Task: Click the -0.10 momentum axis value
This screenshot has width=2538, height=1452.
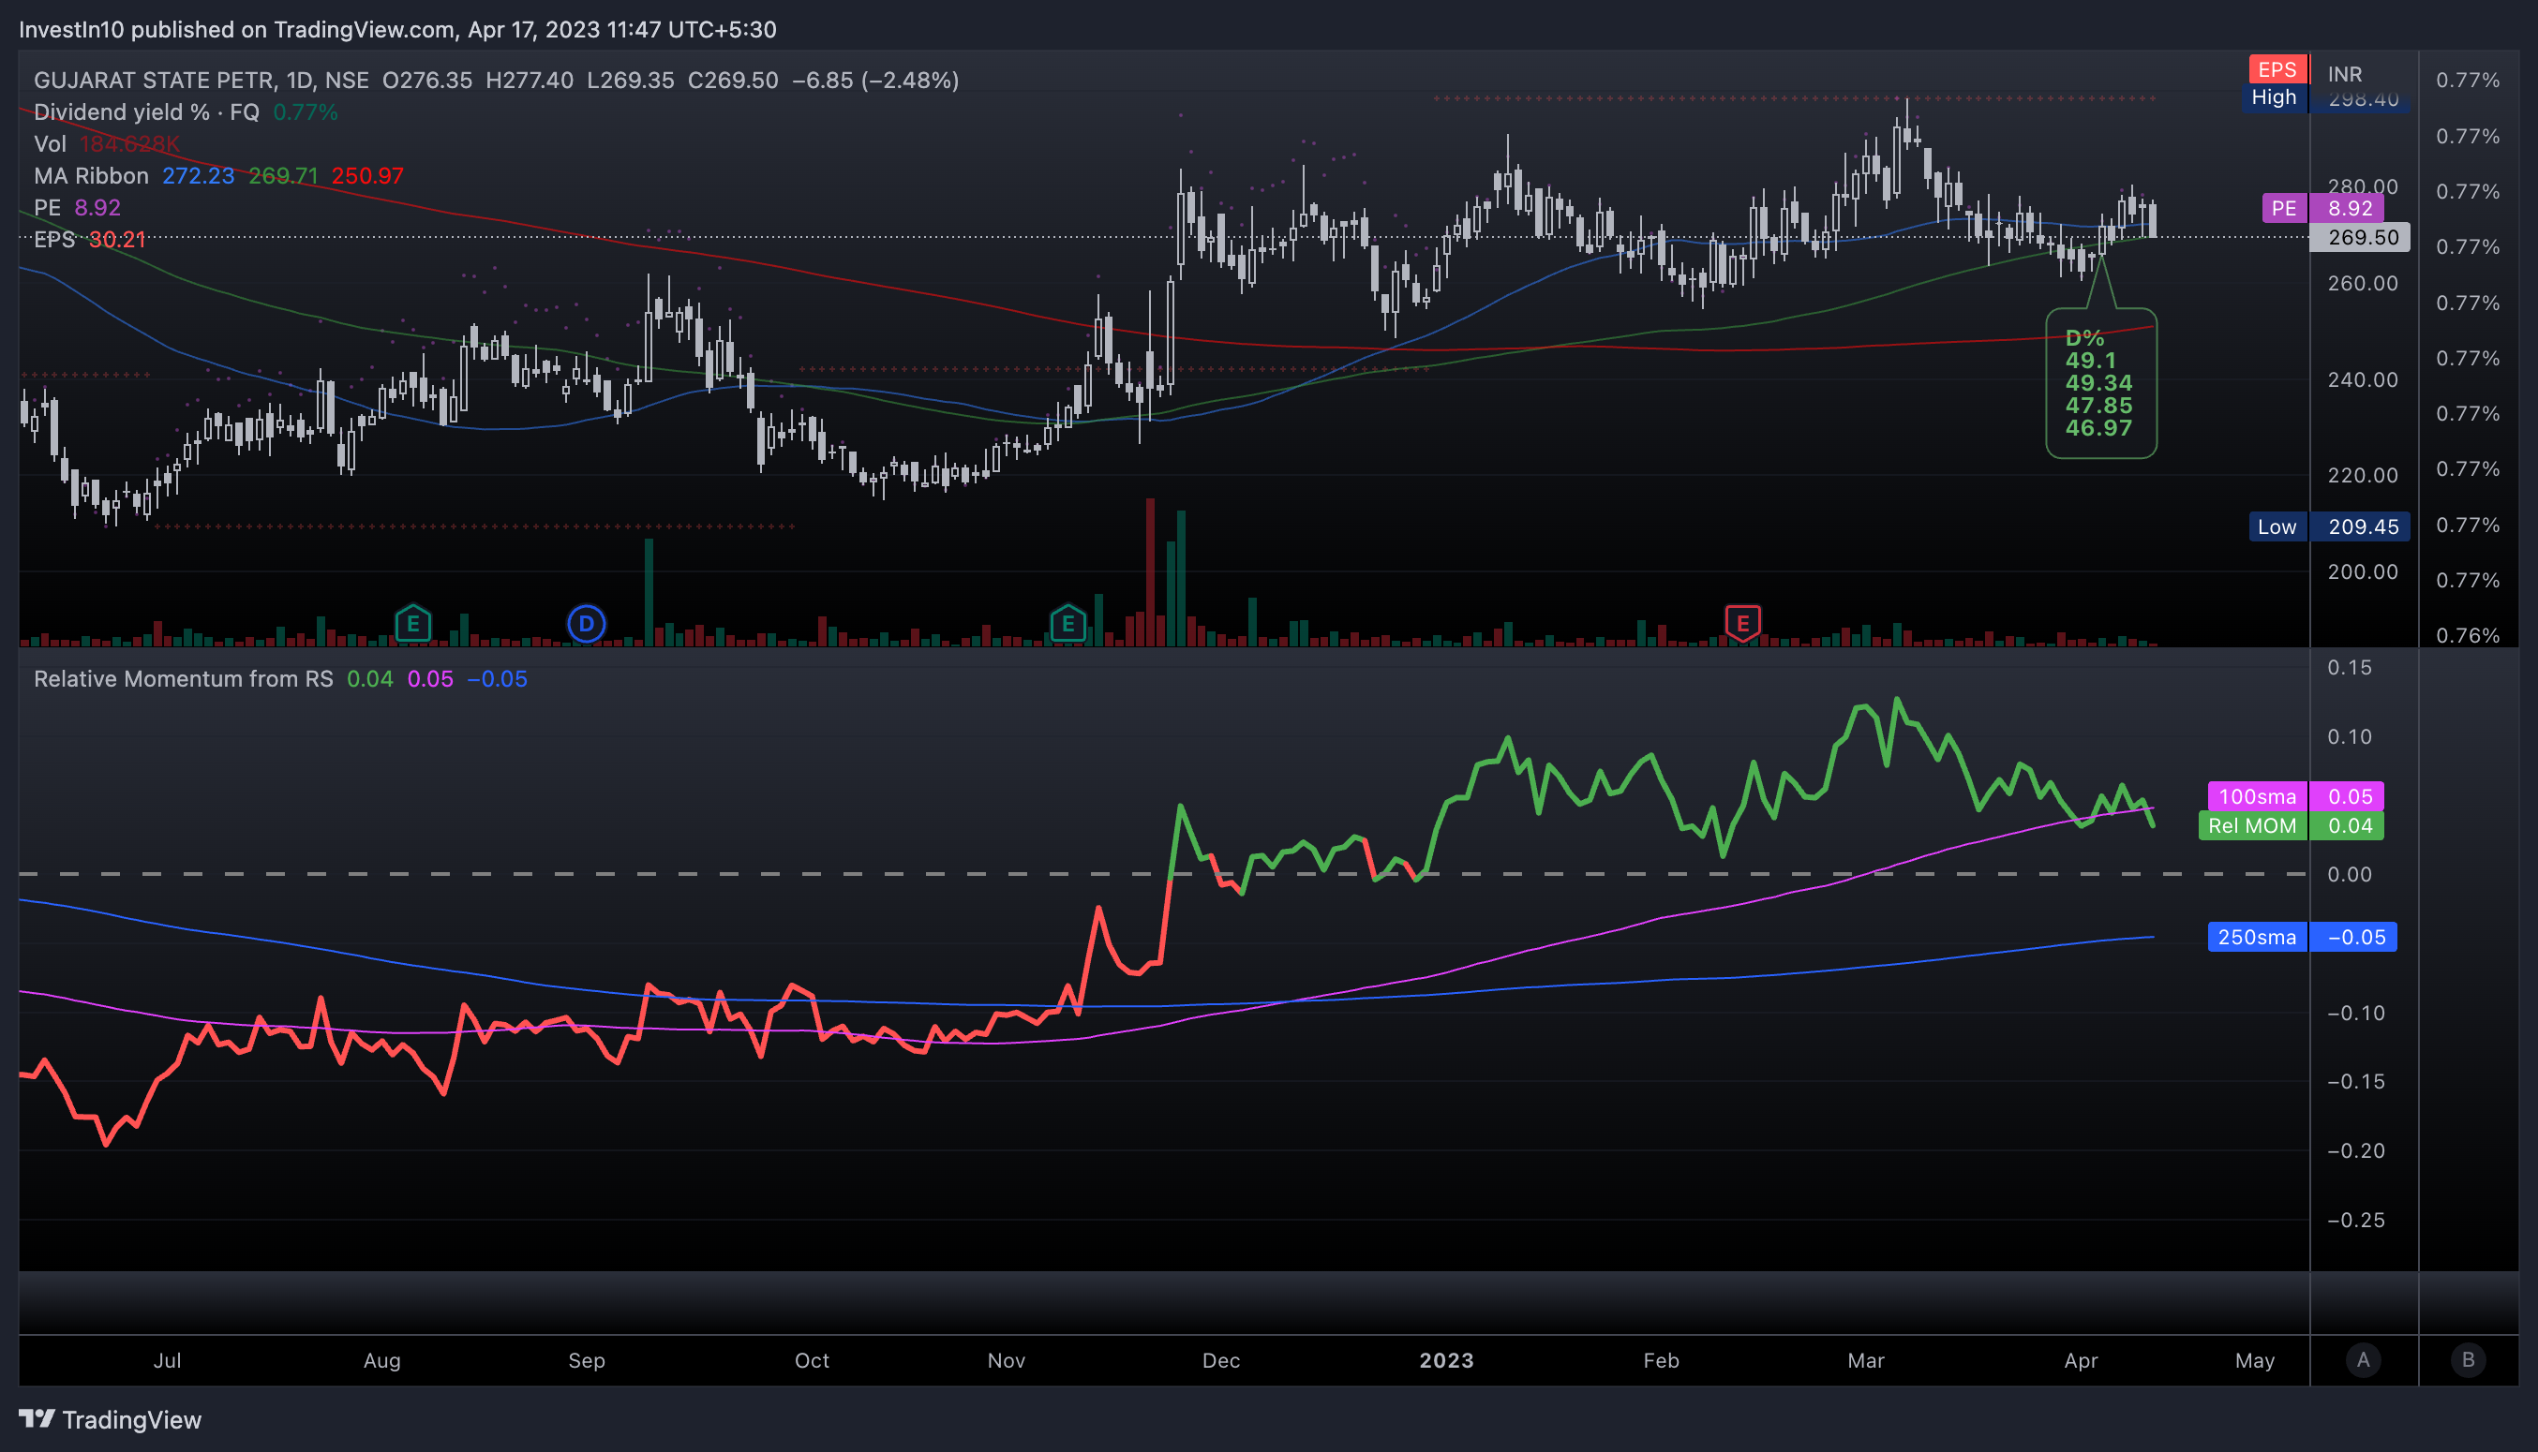Action: click(2355, 1014)
